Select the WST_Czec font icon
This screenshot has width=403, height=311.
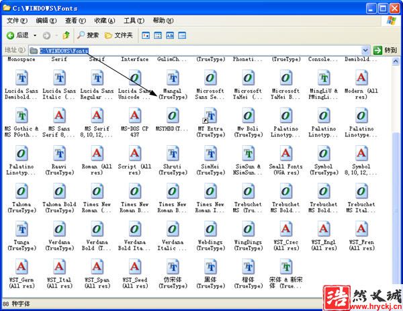pos(286,229)
